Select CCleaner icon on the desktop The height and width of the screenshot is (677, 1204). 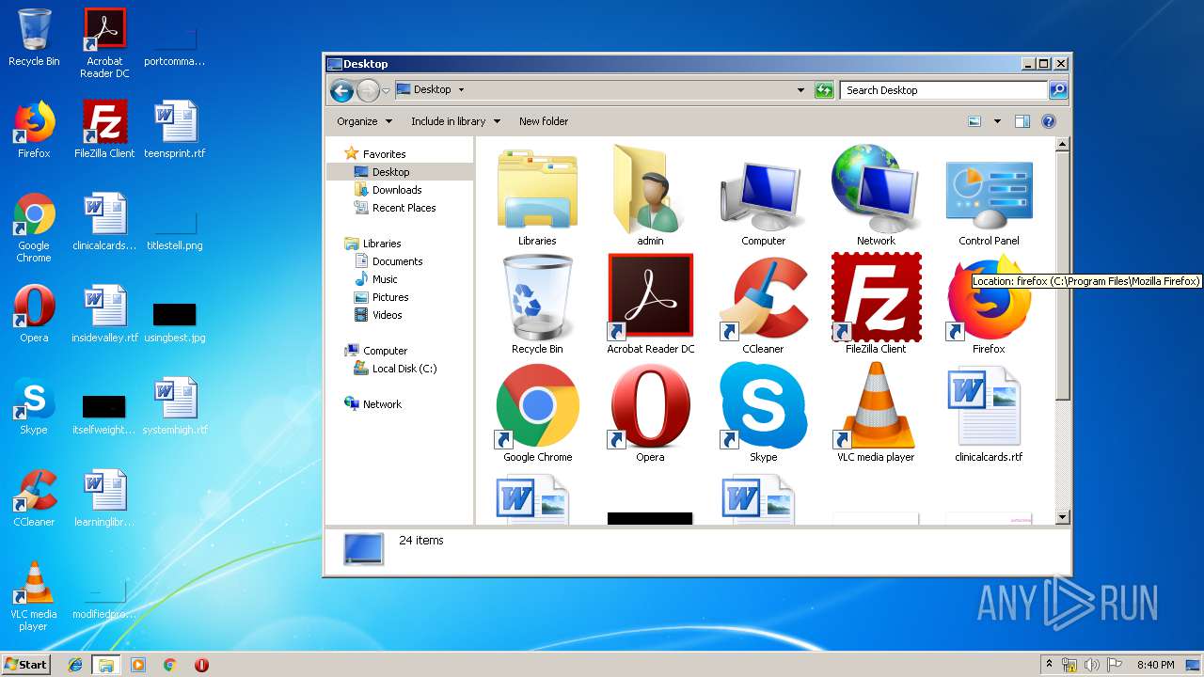(x=34, y=498)
